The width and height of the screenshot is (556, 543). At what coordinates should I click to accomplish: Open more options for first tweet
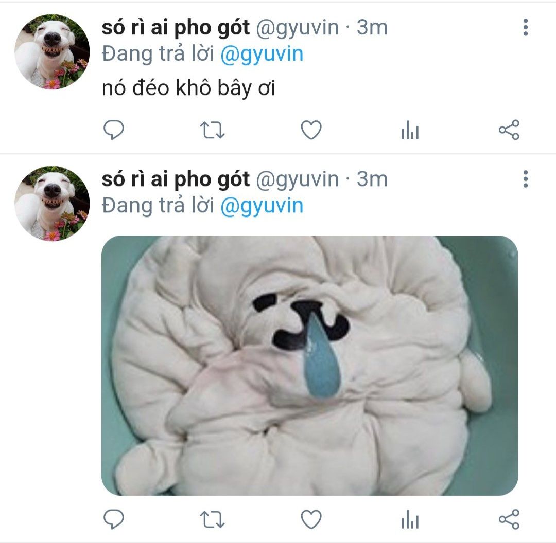[525, 27]
